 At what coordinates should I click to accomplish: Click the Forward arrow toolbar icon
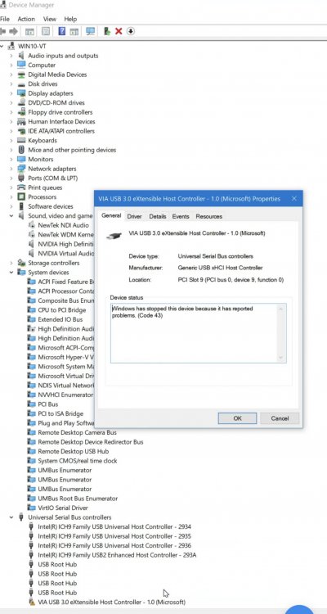(x=14, y=31)
